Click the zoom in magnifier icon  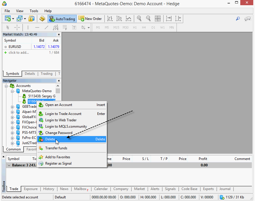(x=139, y=19)
